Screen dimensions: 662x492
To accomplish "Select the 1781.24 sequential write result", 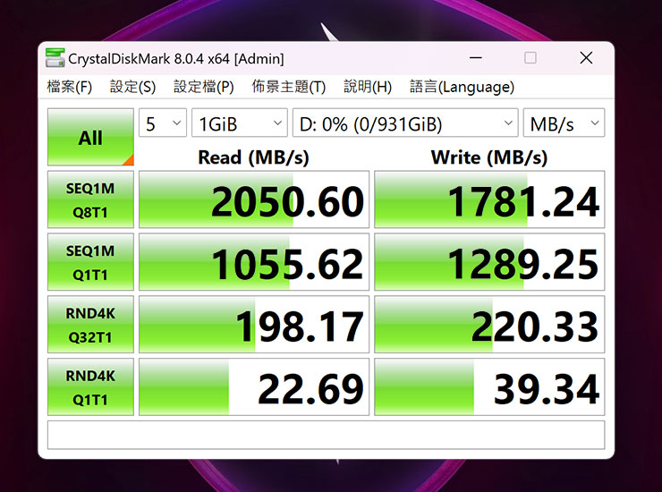I will tap(489, 199).
